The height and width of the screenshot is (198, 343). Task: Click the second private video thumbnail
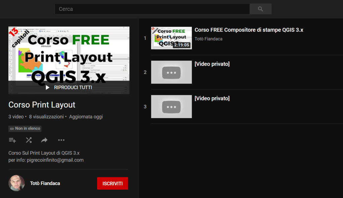click(x=171, y=72)
